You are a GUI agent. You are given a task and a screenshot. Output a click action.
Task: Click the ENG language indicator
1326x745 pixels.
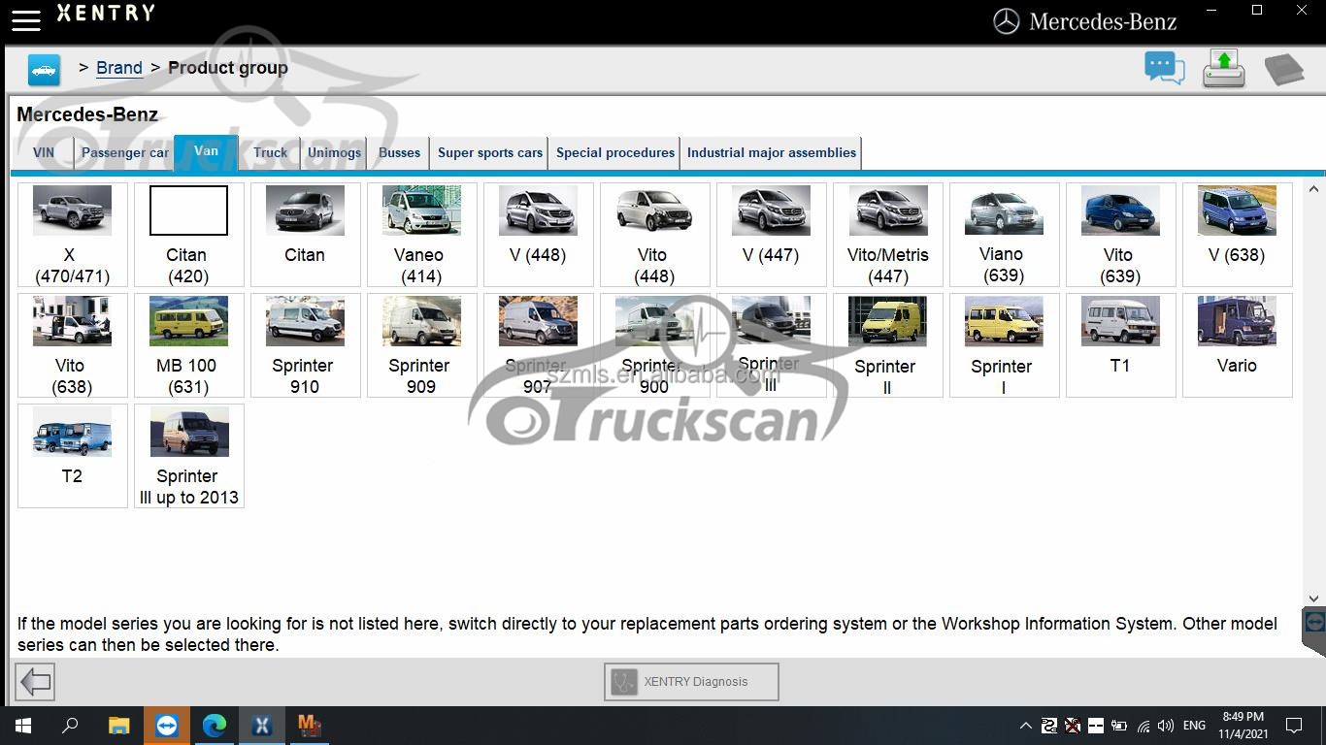pos(1195,726)
